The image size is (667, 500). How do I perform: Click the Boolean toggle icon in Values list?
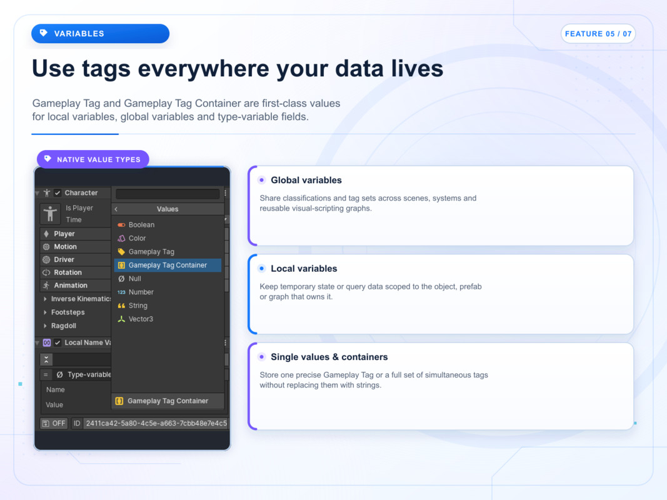pyautogui.click(x=121, y=225)
